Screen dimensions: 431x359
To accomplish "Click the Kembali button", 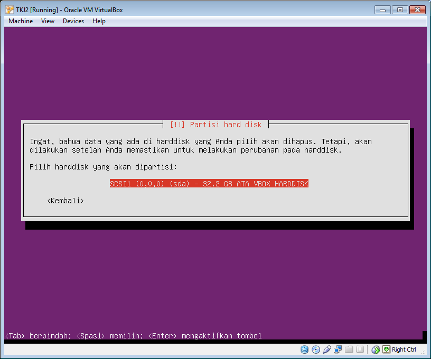I will (65, 201).
